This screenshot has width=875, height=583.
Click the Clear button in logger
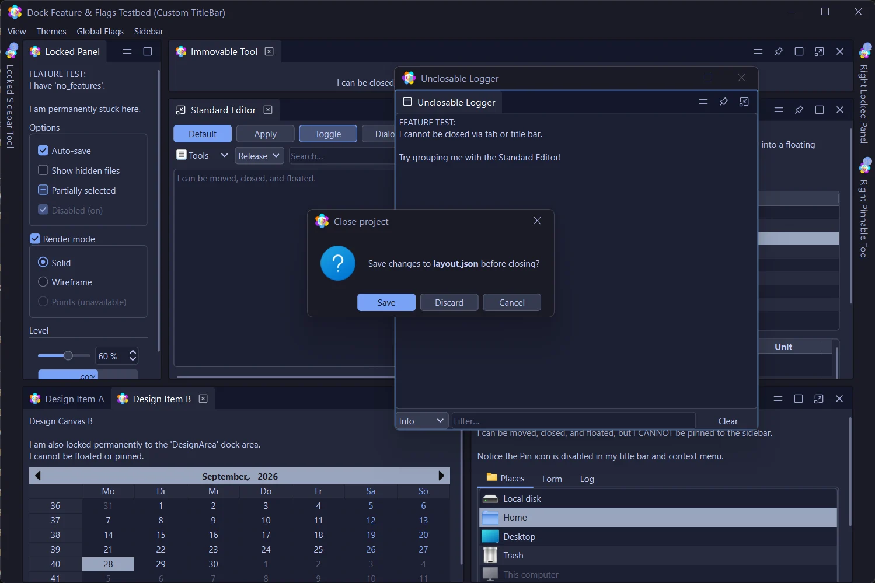[x=728, y=421]
